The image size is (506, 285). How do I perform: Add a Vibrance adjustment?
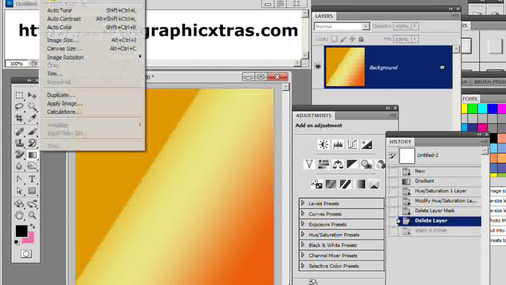click(x=309, y=164)
